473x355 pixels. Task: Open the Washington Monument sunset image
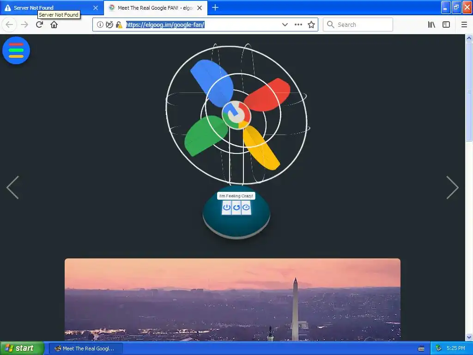point(232,300)
